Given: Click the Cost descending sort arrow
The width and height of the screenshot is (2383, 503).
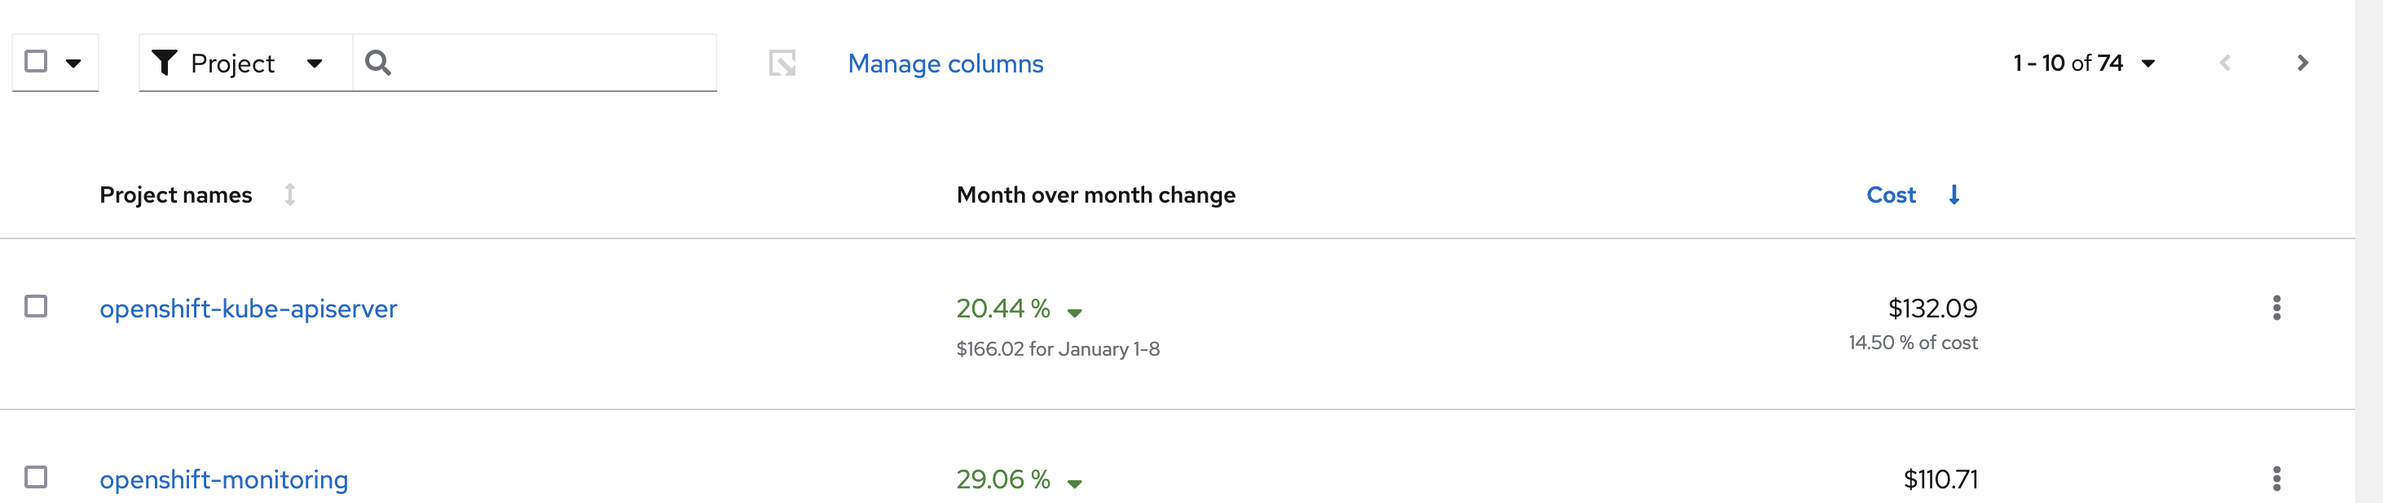Looking at the screenshot, I should [1954, 195].
